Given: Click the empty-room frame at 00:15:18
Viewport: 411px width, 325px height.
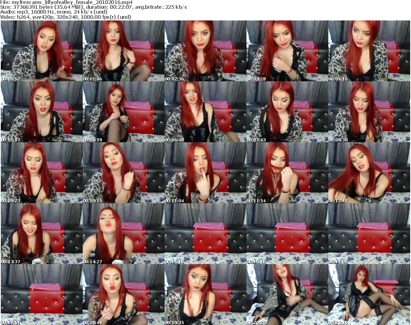Looking at the screenshot, I should 205,234.
